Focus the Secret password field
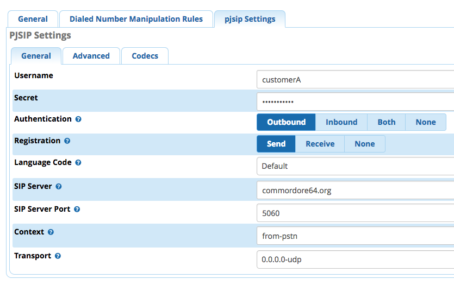Screen dimensions: 454x298 [x=355, y=102]
